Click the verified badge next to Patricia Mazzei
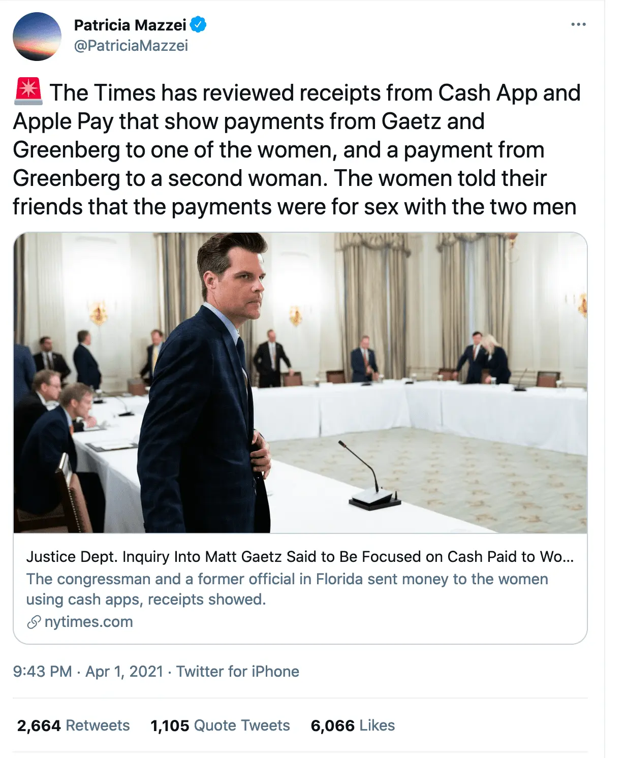The height and width of the screenshot is (758, 626). pyautogui.click(x=199, y=25)
